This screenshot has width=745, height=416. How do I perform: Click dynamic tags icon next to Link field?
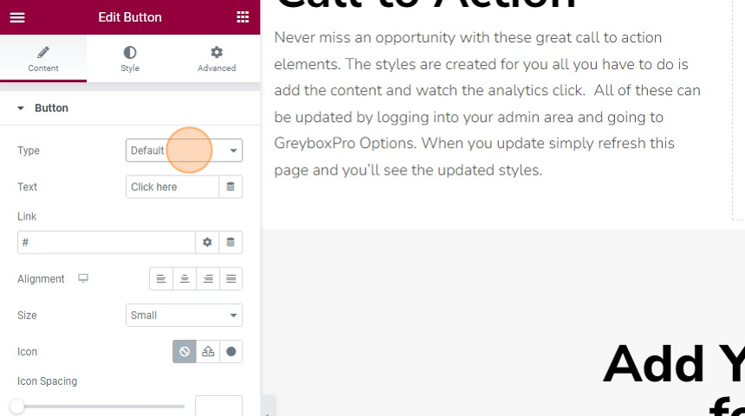pyautogui.click(x=230, y=242)
